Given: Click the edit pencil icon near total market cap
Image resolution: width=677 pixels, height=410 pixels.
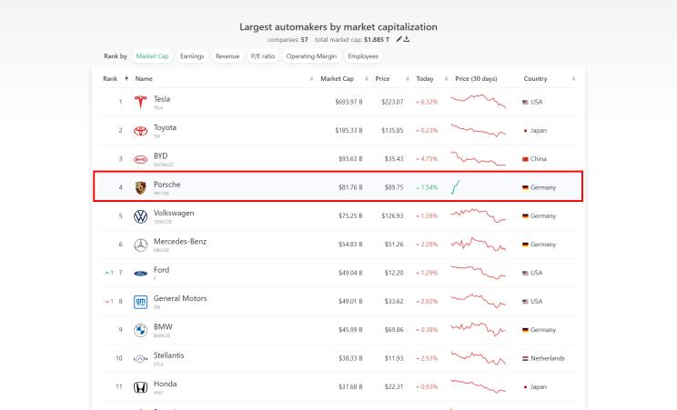Looking at the screenshot, I should pos(399,40).
